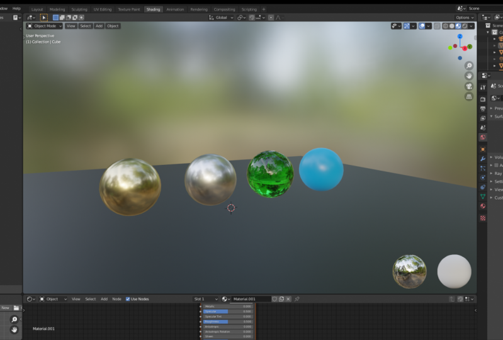Open the viewport Options dropdown
Viewport: 503px width, 340px height.
[465, 18]
